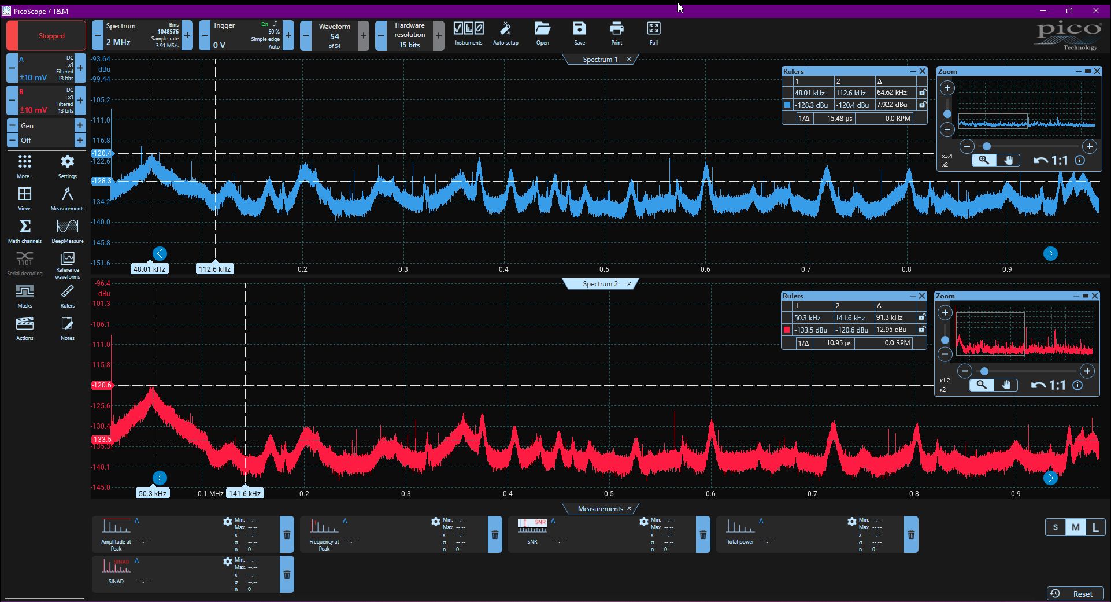Open Math channels
This screenshot has height=602, width=1111.
click(x=25, y=231)
